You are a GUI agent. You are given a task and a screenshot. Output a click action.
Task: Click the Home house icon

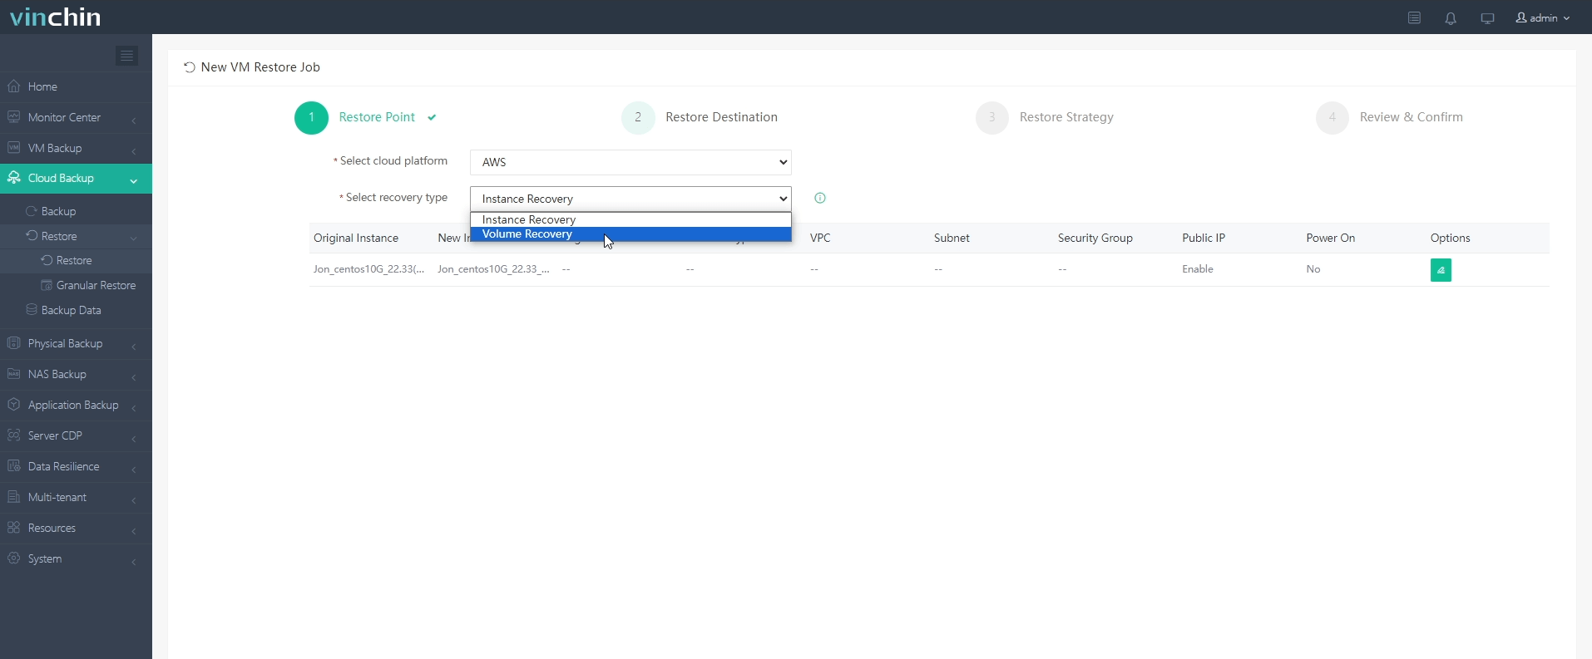13,86
